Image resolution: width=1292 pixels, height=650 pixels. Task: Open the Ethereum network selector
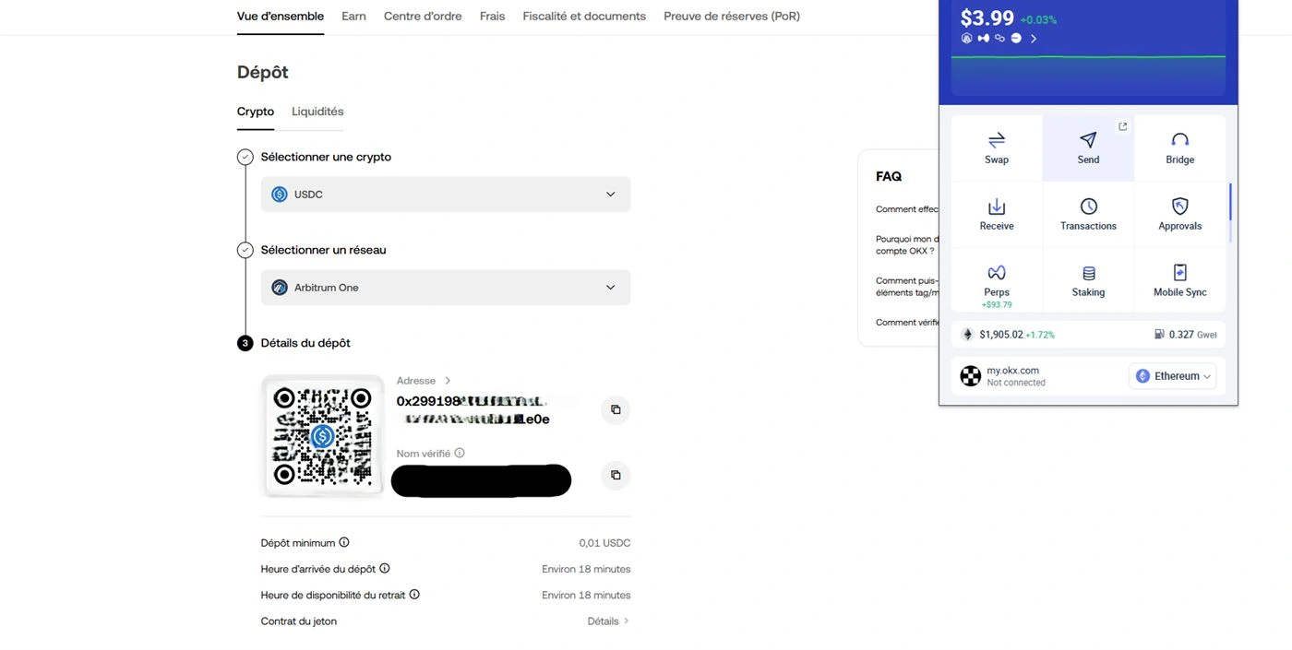coord(1172,376)
